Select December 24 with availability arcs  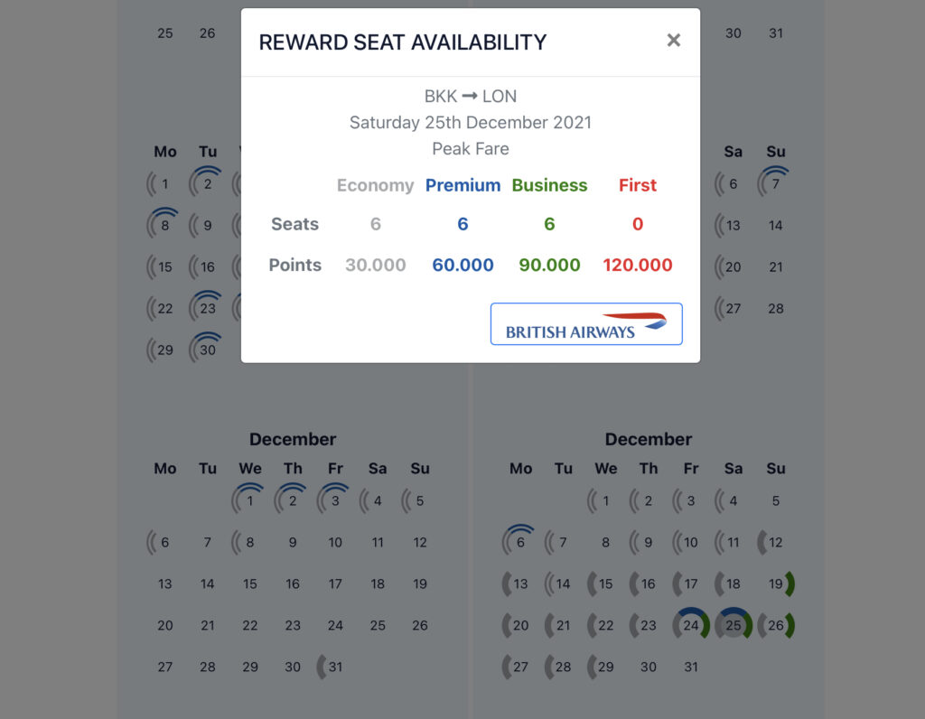pyautogui.click(x=691, y=625)
